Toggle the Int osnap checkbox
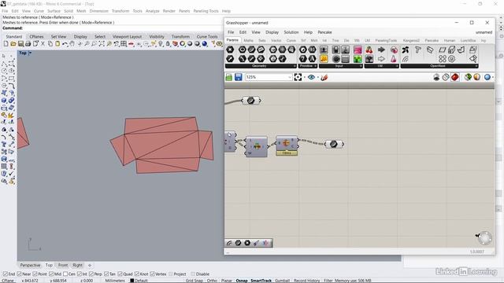The width and height of the screenshot is (504, 283). click(80, 274)
